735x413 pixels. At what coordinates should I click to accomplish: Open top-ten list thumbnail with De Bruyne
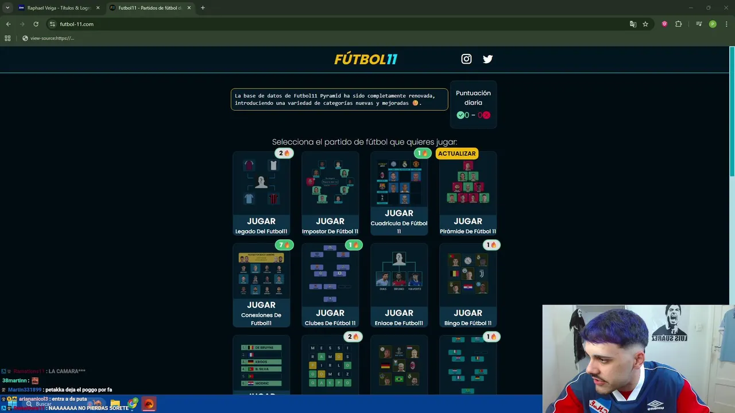(261, 365)
